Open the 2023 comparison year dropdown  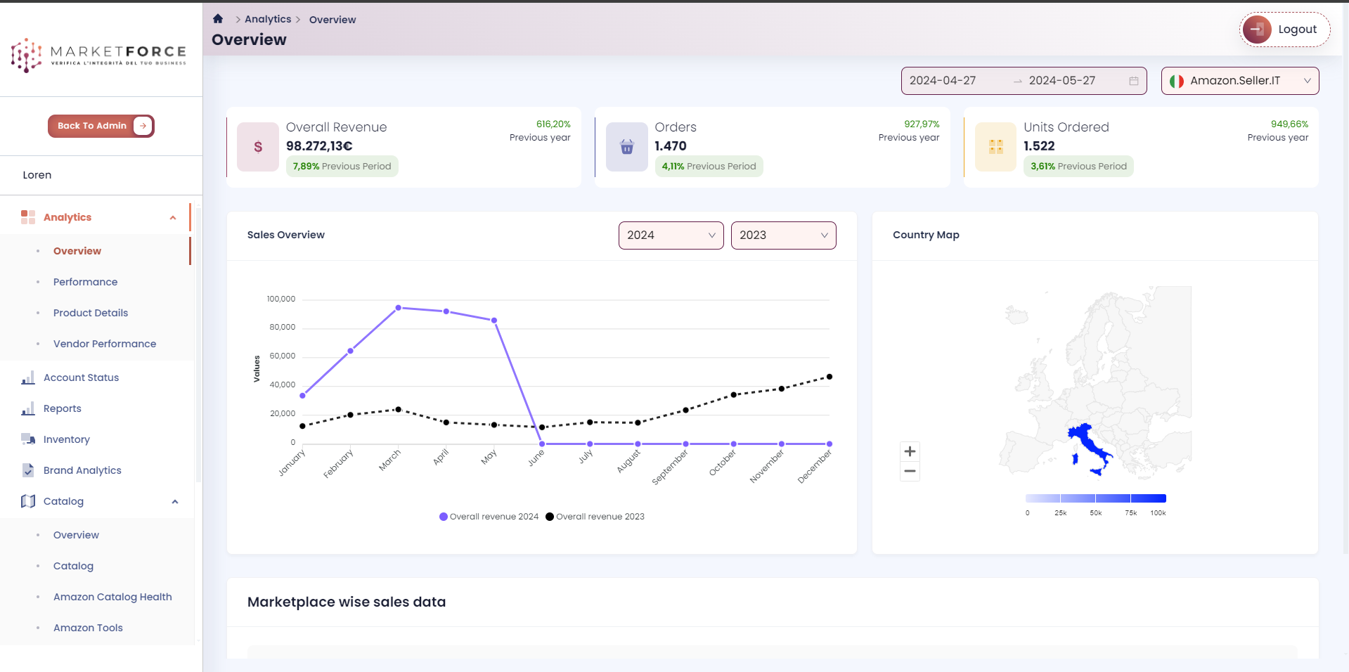pos(782,235)
